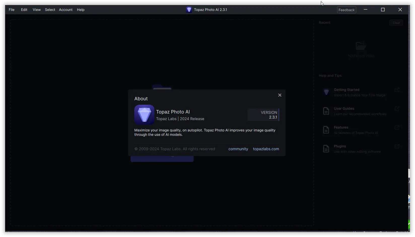The image size is (415, 237).
Task: Click the copyright 2009-2024 Topaz Labs notice
Action: click(x=175, y=149)
